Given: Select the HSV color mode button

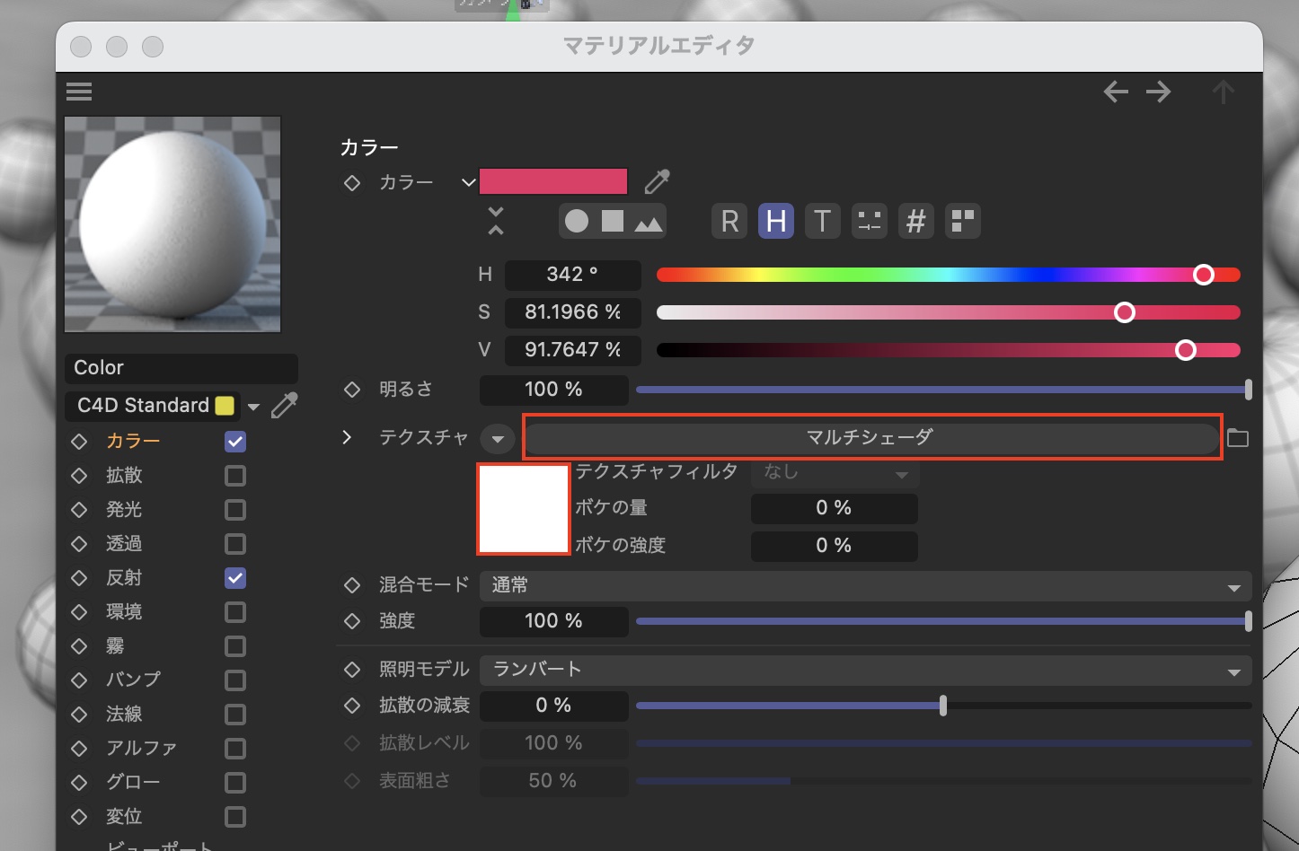Looking at the screenshot, I should tap(776, 221).
